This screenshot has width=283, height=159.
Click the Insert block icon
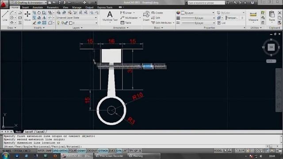pyautogui.click(x=146, y=16)
